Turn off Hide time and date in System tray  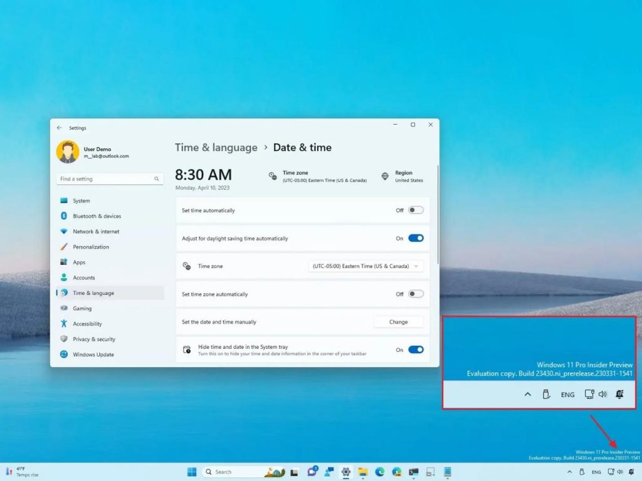pos(416,349)
